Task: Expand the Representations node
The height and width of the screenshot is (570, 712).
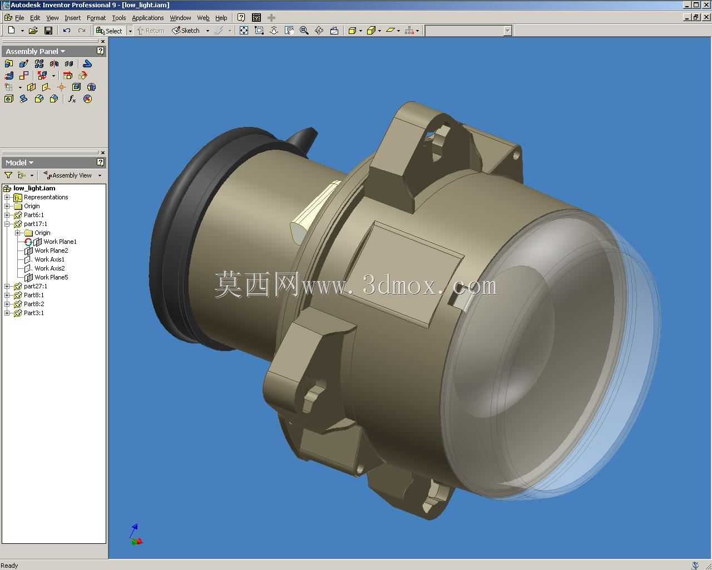Action: click(7, 197)
